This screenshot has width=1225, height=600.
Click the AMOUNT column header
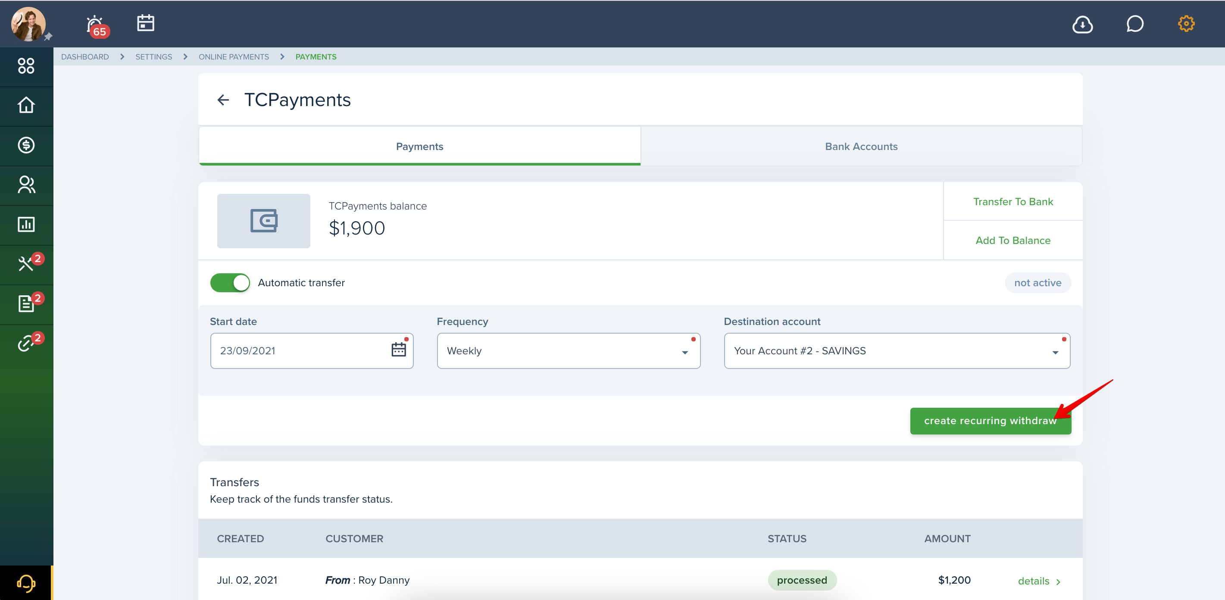947,539
